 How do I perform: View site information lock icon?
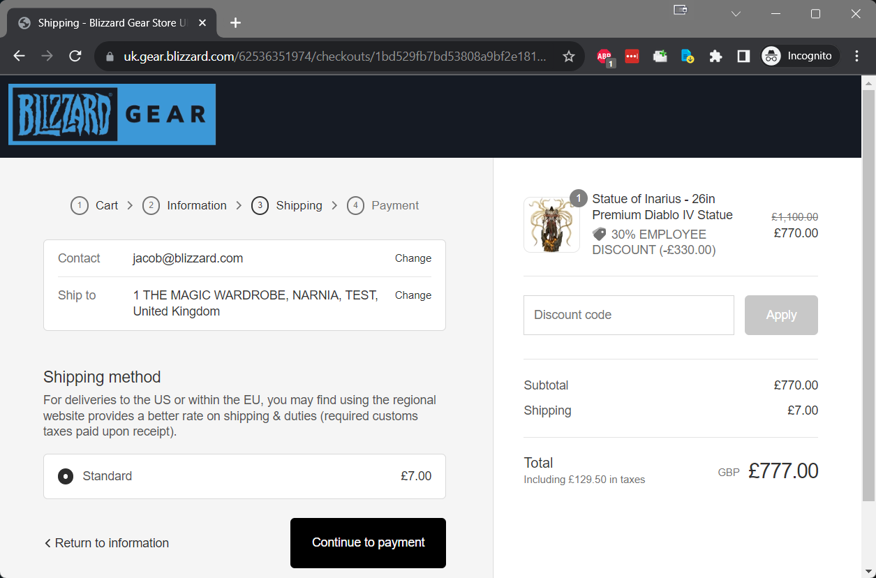coord(110,57)
